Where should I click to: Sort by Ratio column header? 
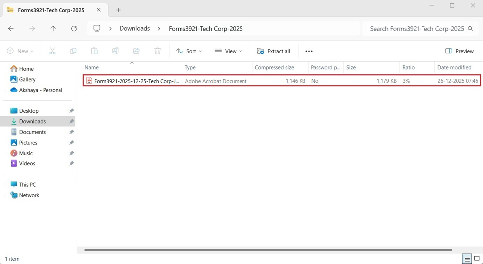[x=417, y=67]
